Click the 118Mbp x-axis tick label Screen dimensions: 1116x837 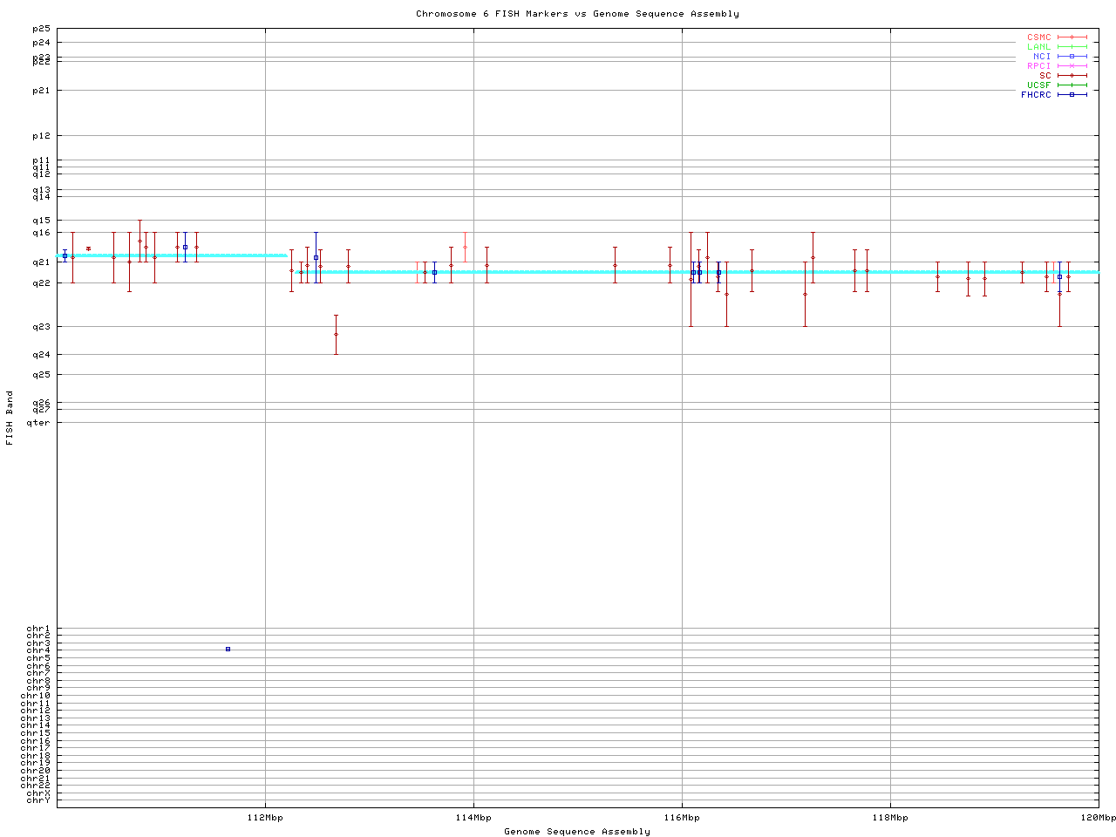(x=890, y=818)
